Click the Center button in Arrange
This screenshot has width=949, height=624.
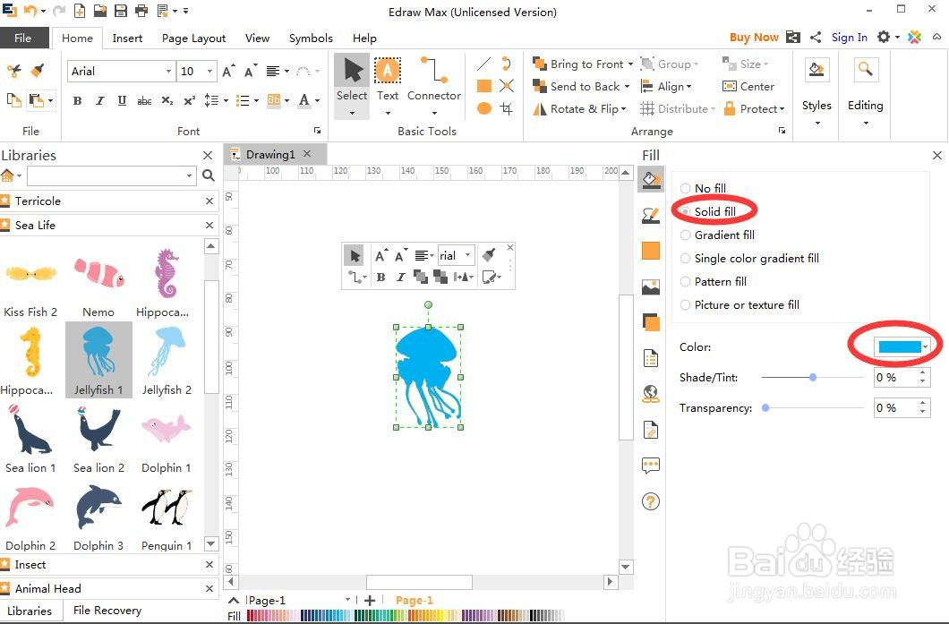coord(748,87)
